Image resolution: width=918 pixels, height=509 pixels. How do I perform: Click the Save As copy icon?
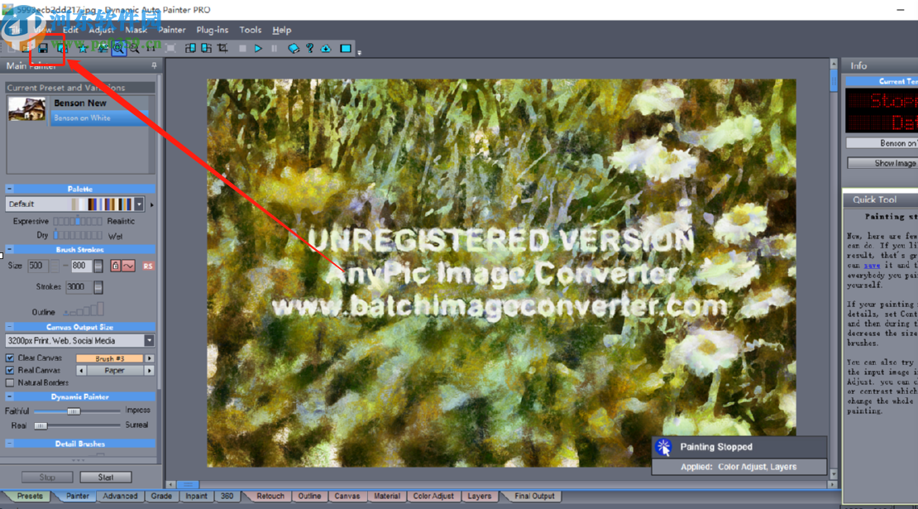(x=62, y=49)
